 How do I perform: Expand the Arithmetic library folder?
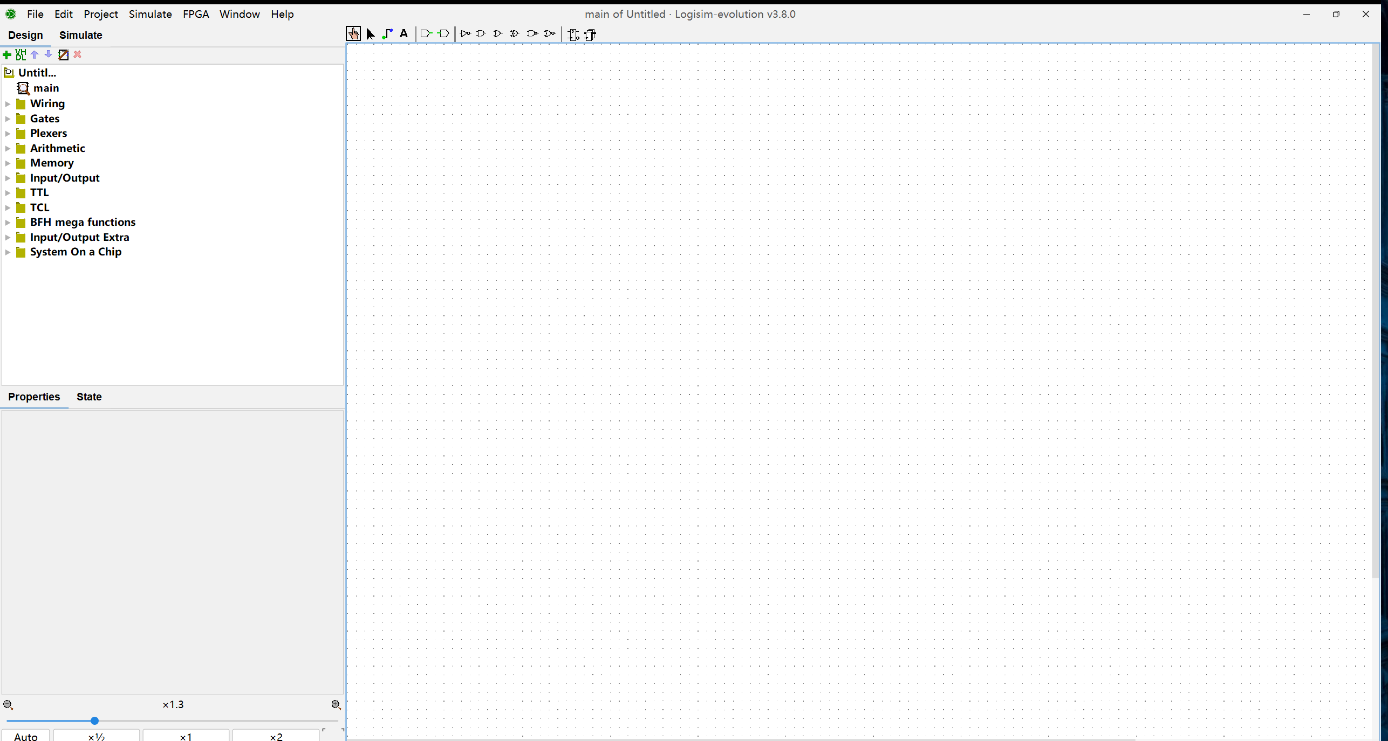click(x=8, y=148)
